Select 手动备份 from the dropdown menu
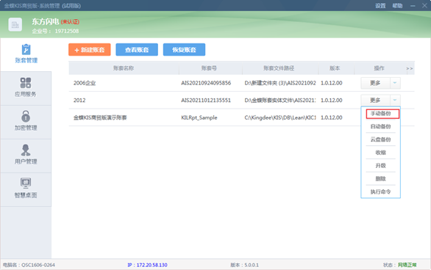The width and height of the screenshot is (431, 270). 382,114
